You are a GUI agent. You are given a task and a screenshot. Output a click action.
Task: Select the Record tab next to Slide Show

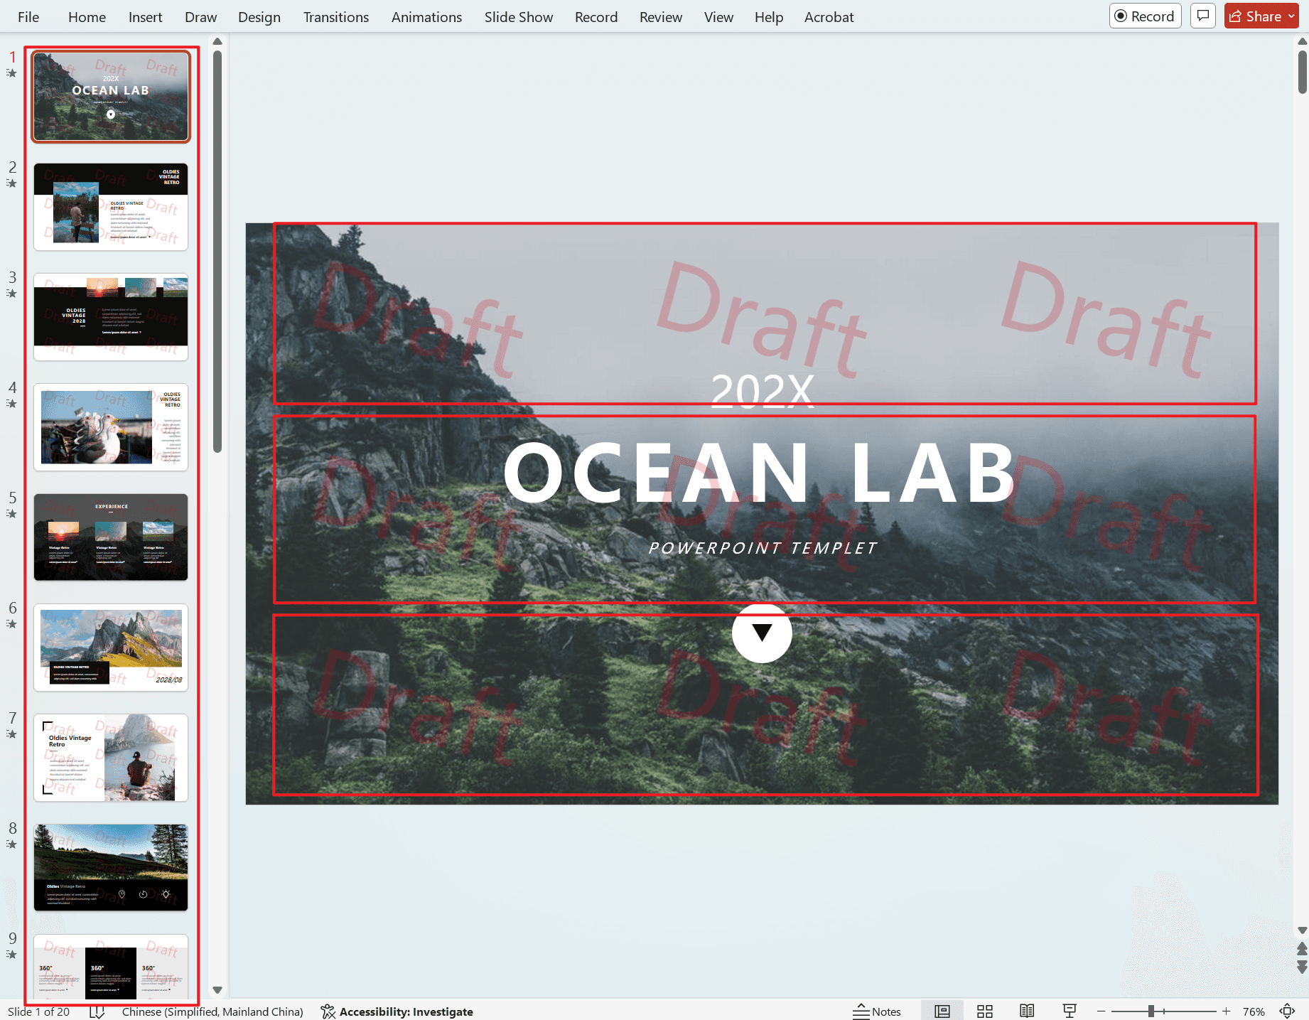tap(596, 17)
